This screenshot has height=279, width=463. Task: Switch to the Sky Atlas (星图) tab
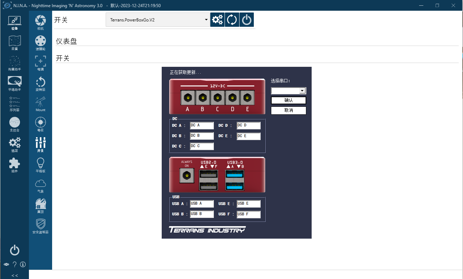point(15,43)
